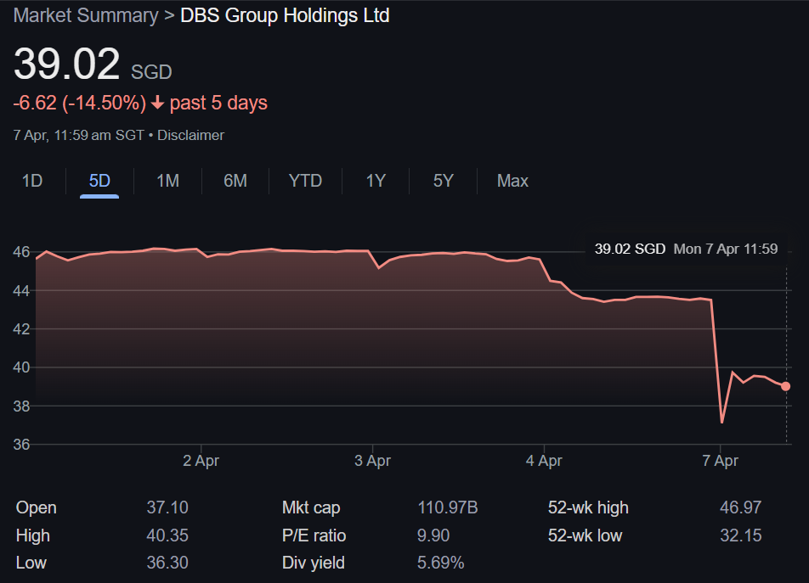
Task: Show the 1Y chart range
Action: coord(376,181)
